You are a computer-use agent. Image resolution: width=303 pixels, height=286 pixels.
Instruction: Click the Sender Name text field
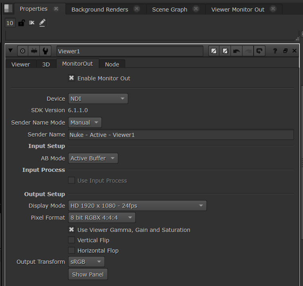pos(181,135)
